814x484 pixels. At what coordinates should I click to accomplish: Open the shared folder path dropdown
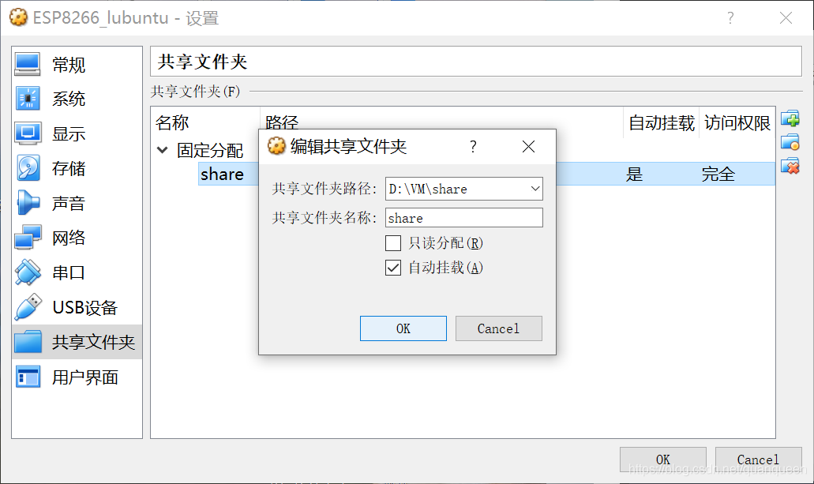coord(535,189)
